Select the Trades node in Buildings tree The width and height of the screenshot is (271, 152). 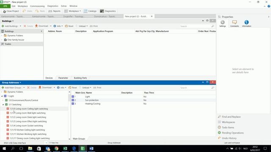tap(8, 44)
